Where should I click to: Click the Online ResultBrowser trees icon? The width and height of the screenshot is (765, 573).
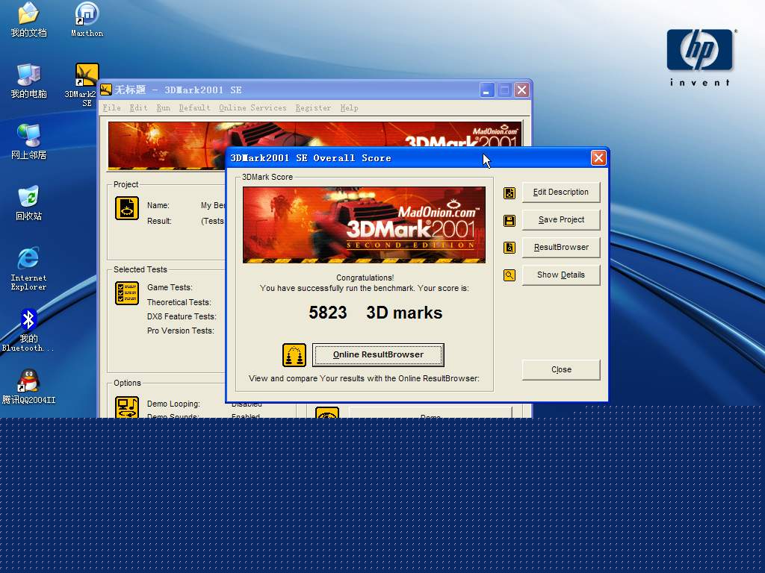(294, 354)
